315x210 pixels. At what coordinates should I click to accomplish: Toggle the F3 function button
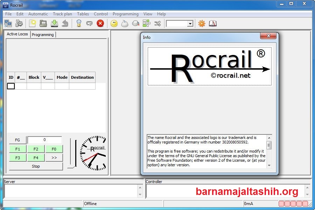point(18,158)
